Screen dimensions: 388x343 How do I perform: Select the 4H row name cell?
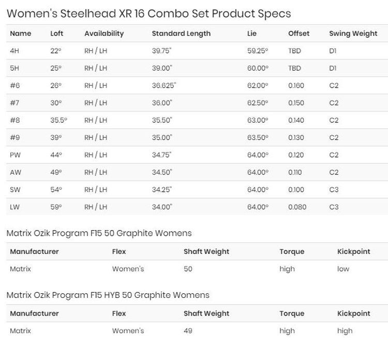pyautogui.click(x=14, y=51)
